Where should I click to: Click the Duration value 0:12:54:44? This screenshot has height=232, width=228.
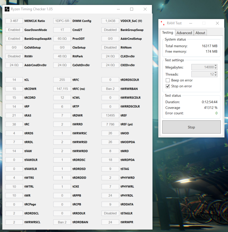[x=209, y=102]
